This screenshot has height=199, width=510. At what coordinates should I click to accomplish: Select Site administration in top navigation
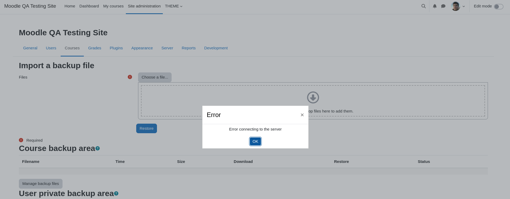click(144, 6)
